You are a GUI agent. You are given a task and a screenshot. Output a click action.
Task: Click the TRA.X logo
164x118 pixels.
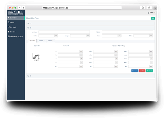16,13
